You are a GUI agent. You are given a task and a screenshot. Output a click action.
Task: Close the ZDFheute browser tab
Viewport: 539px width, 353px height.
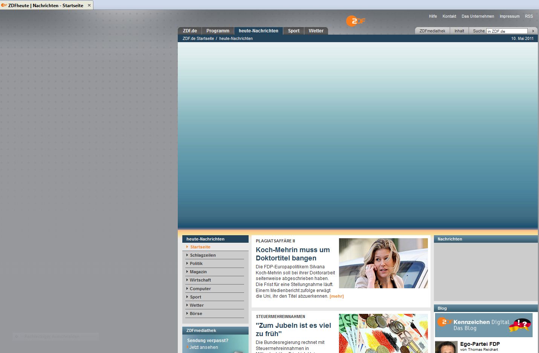(x=89, y=5)
